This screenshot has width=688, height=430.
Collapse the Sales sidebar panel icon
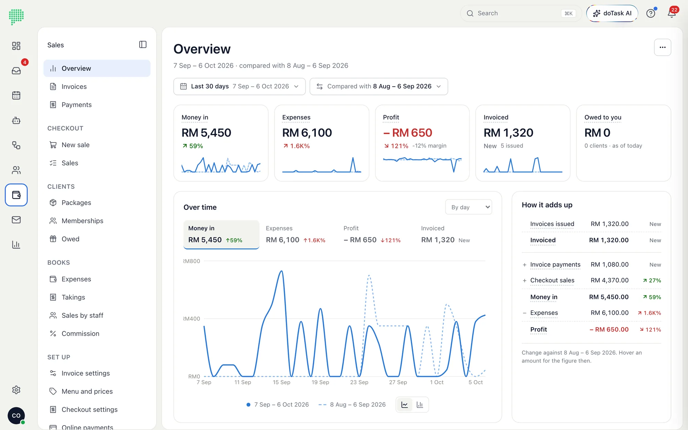pyautogui.click(x=143, y=45)
